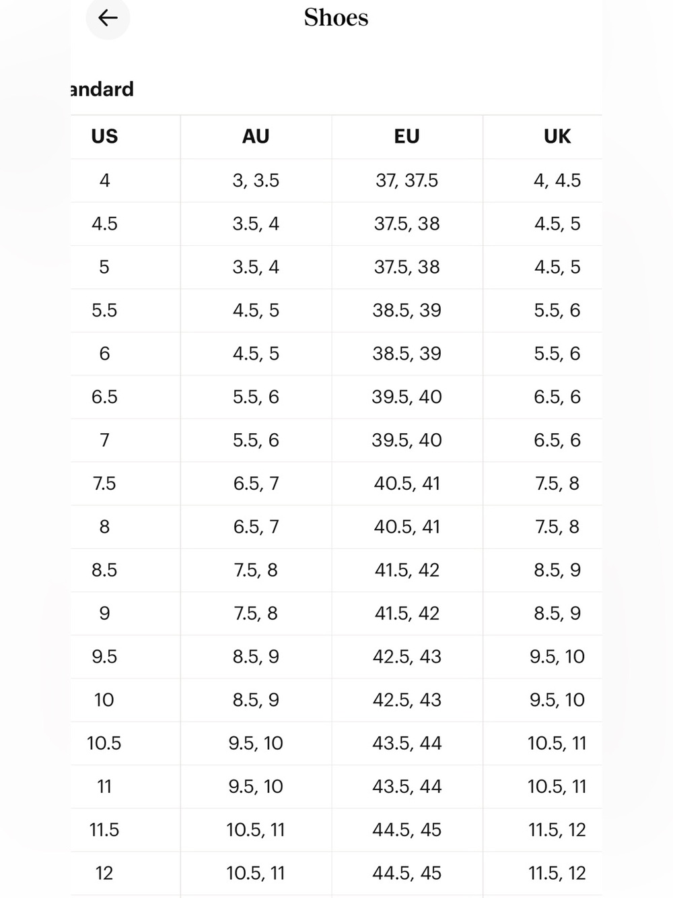Viewport: 673px width, 898px height.
Task: Select the UK cell in US 11.5 row
Action: coord(557,830)
